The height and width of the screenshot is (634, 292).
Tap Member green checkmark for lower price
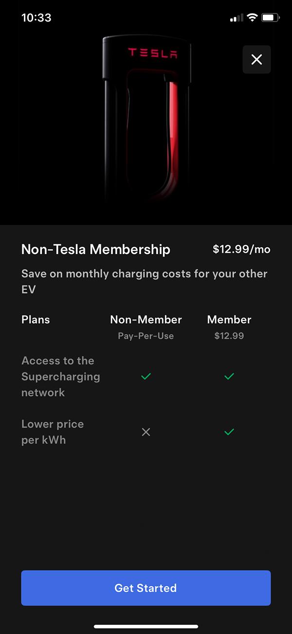click(x=229, y=432)
